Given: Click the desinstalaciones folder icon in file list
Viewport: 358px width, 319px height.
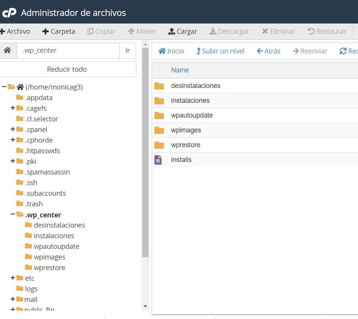Looking at the screenshot, I should point(159,86).
